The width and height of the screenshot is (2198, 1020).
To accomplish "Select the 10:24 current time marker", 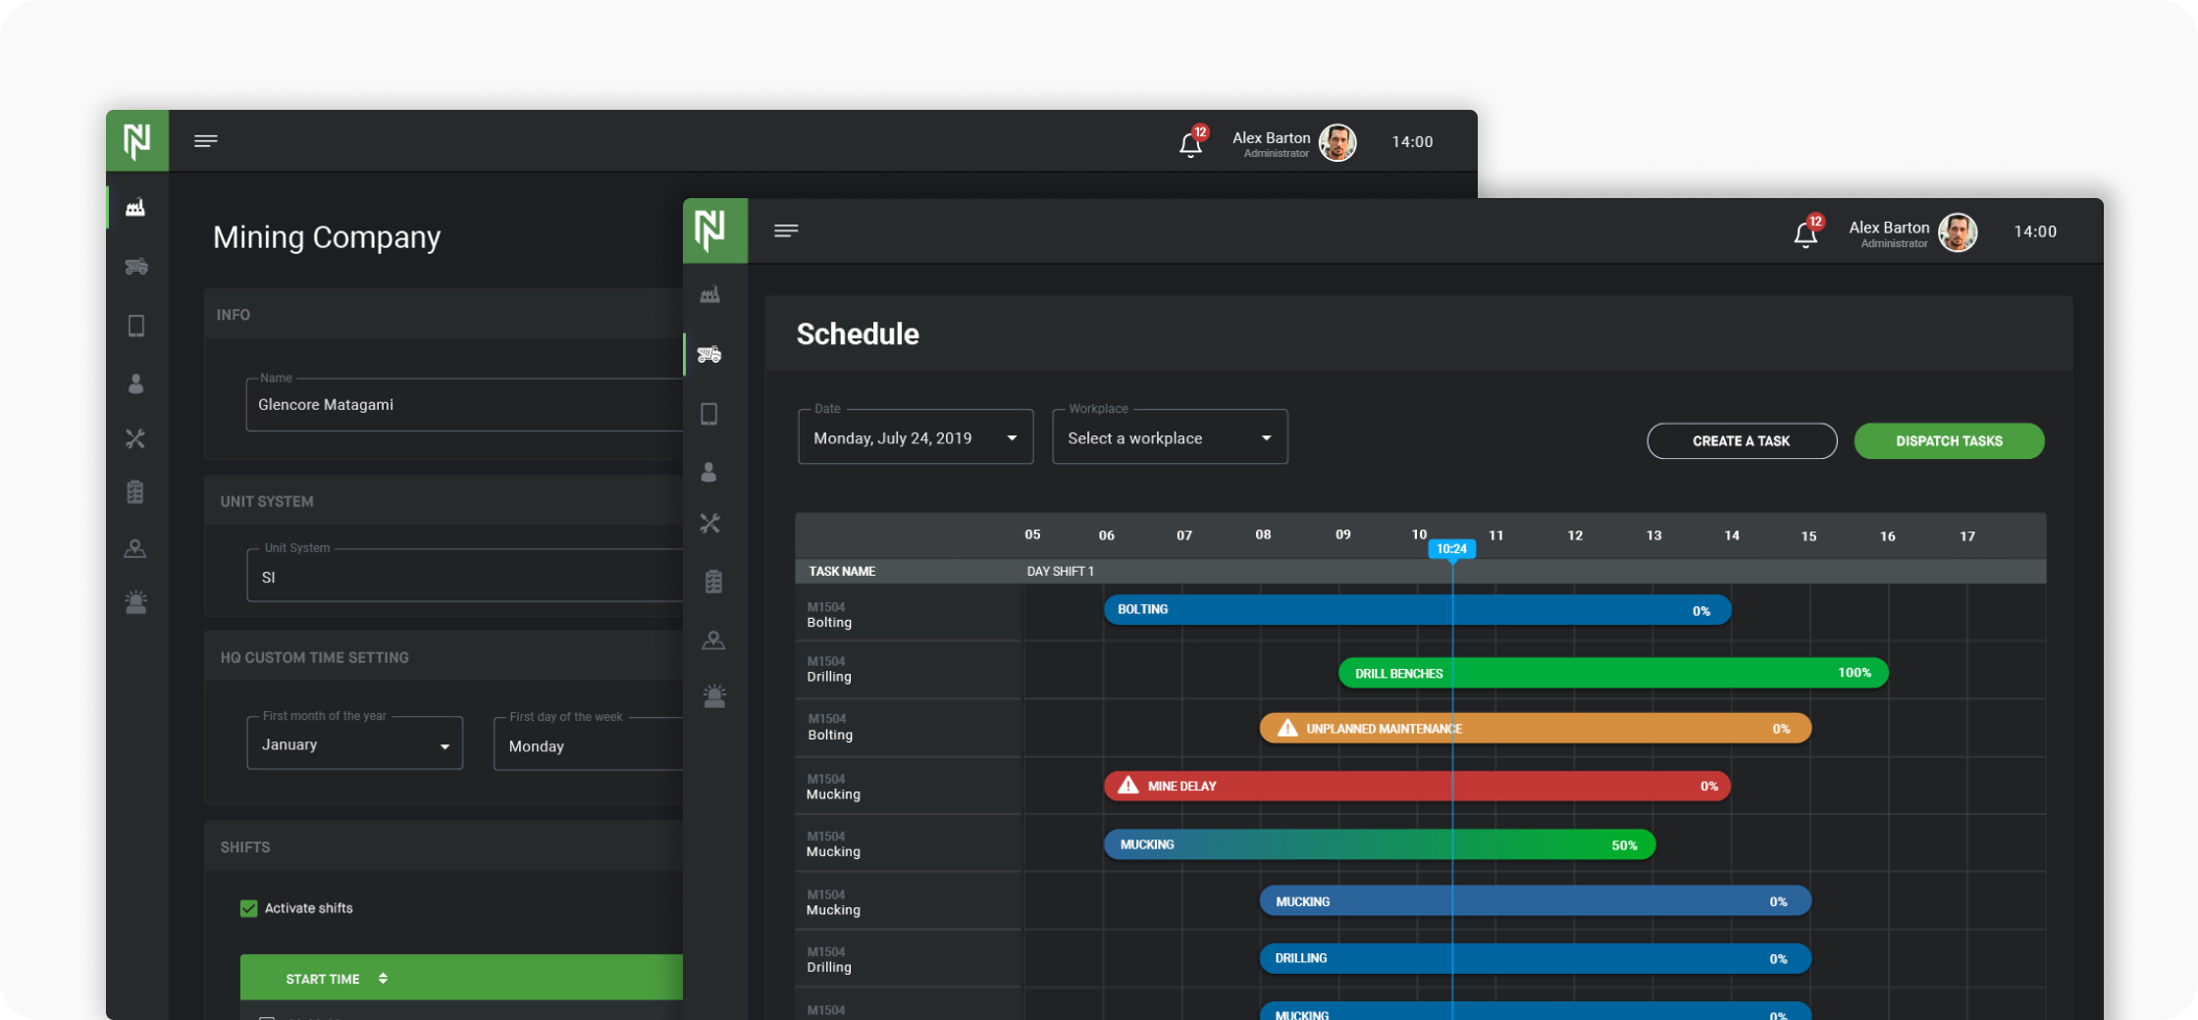I will [x=1451, y=549].
